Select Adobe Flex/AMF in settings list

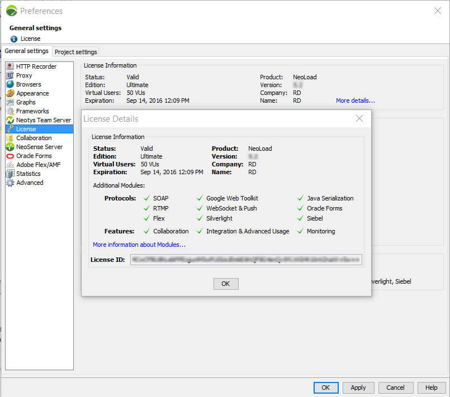[38, 165]
